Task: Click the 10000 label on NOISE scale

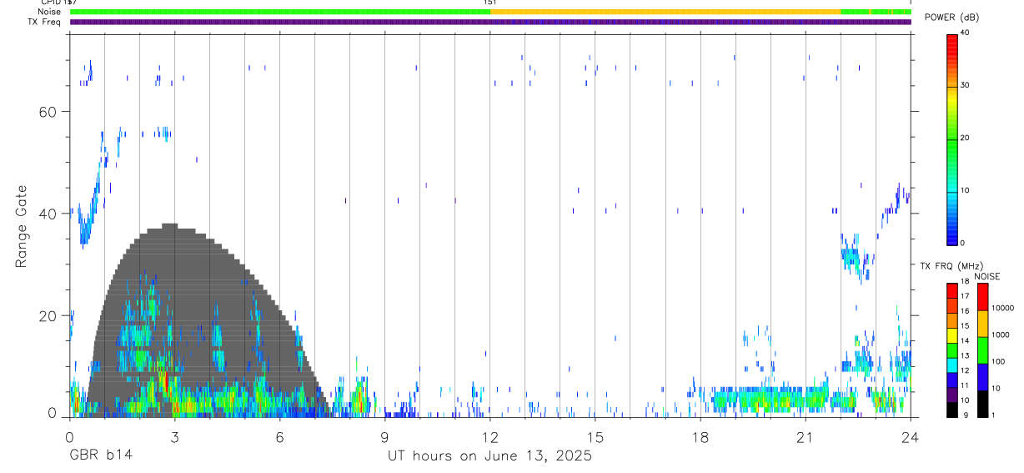Action: coord(1001,309)
